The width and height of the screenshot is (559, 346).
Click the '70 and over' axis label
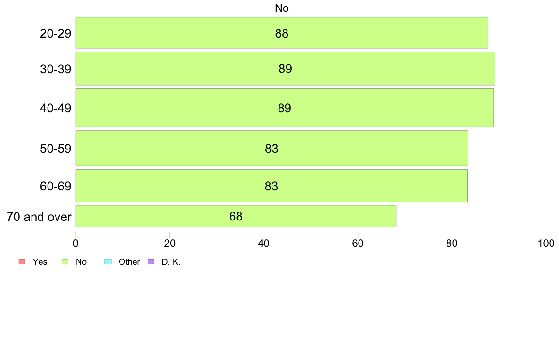pyautogui.click(x=39, y=216)
